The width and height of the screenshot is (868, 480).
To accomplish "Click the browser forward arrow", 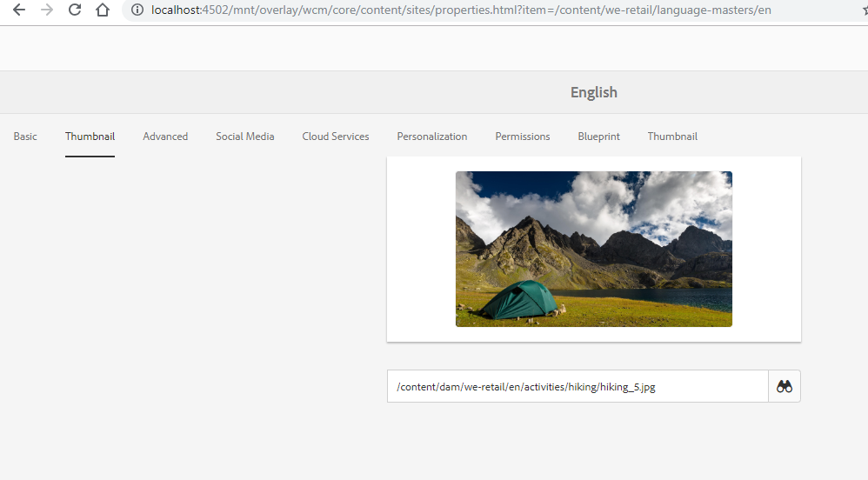I will tap(47, 10).
